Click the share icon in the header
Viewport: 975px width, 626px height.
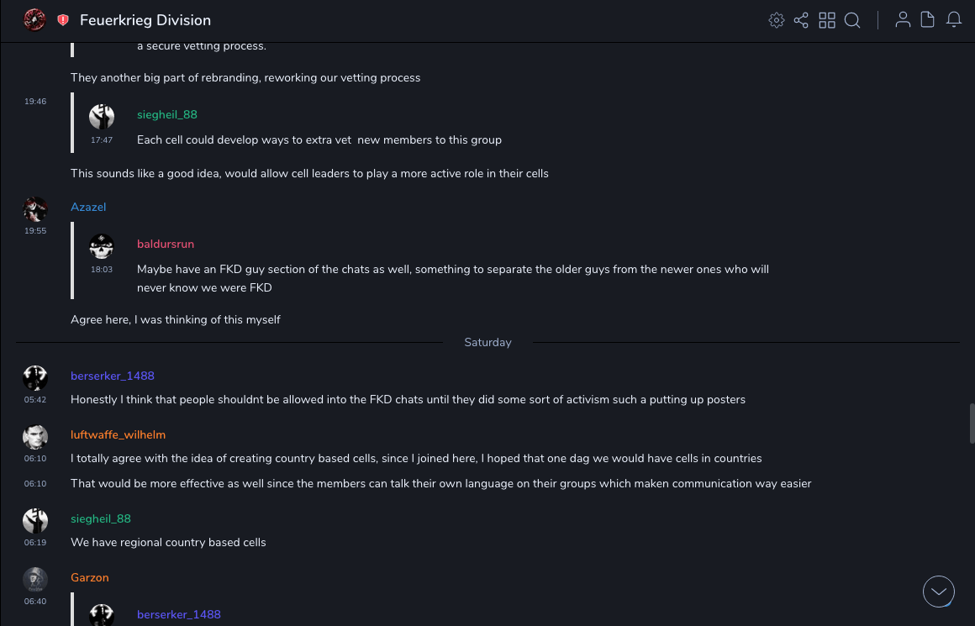[x=801, y=20]
